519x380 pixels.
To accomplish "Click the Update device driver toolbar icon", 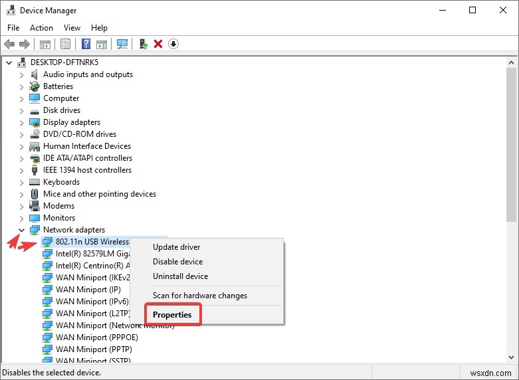I will click(x=144, y=44).
